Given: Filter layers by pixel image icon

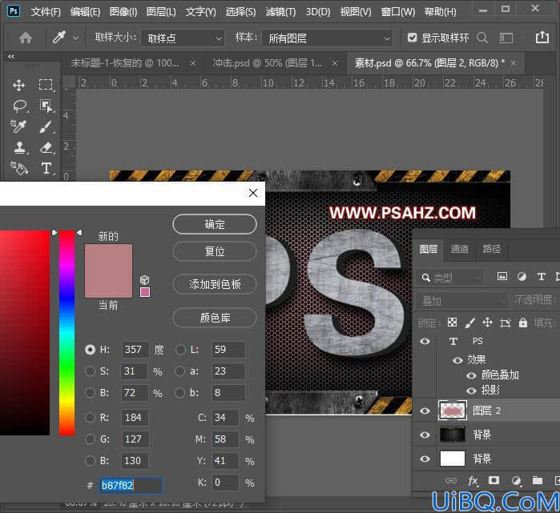Looking at the screenshot, I should pos(502,276).
